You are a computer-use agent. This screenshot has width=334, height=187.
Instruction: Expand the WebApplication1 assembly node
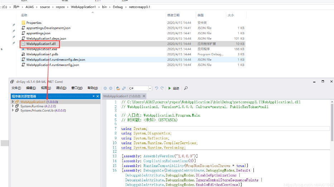(x=13, y=102)
